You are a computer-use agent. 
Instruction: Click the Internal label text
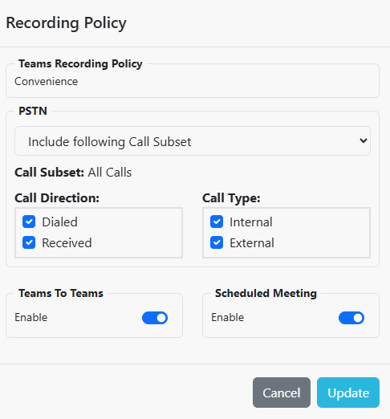251,222
